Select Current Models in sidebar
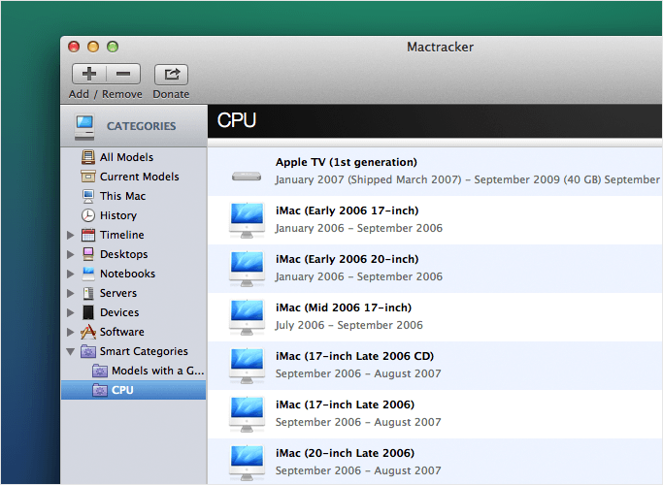This screenshot has height=485, width=663. [x=139, y=177]
